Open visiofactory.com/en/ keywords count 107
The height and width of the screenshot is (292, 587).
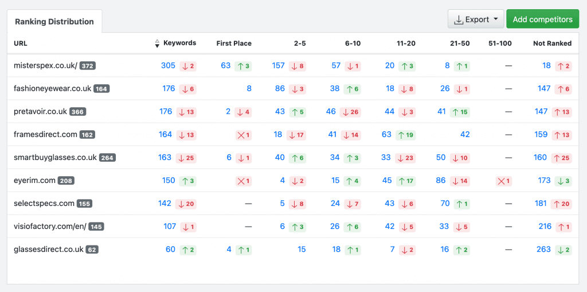[170, 226]
